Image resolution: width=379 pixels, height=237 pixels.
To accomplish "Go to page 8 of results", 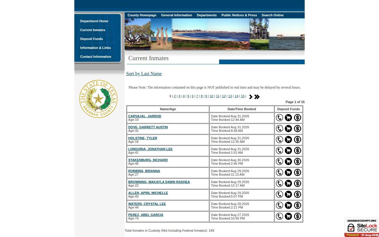I will (202, 96).
